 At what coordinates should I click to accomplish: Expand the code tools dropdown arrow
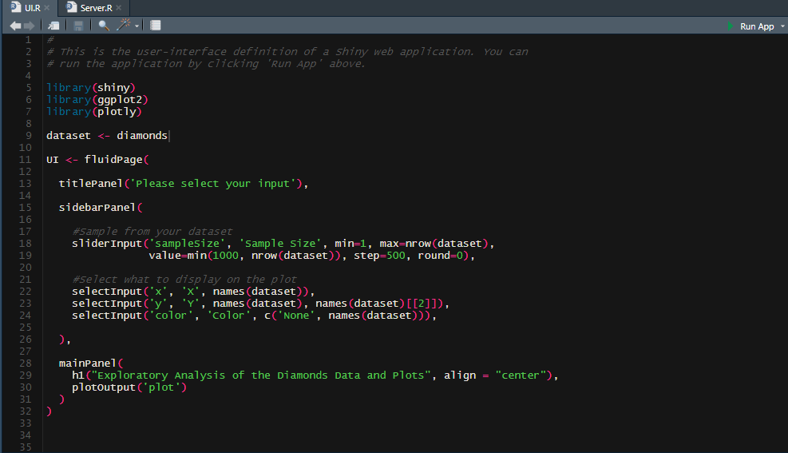coord(137,26)
